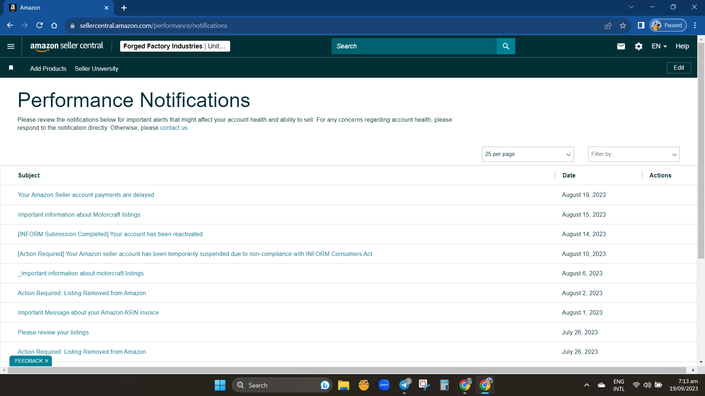
Task: Open Seller University
Action: pos(97,69)
